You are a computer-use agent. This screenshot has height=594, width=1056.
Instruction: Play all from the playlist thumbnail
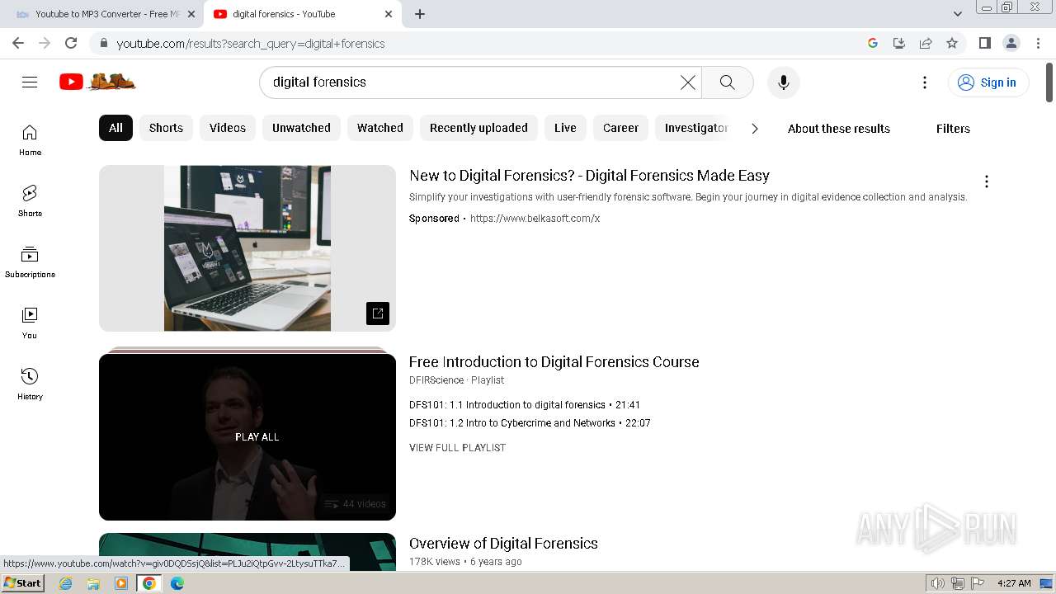click(x=247, y=437)
